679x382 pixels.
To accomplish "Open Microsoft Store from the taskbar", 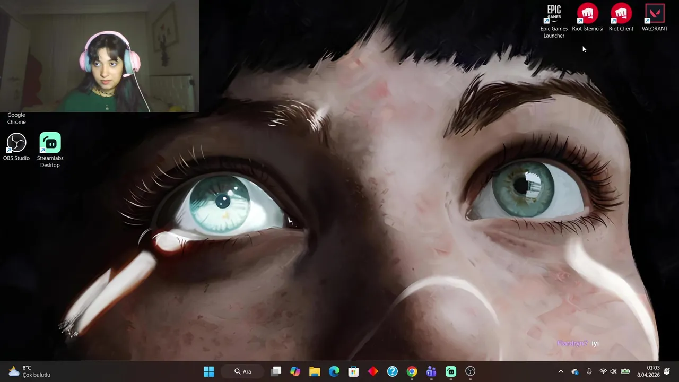I will coord(353,371).
